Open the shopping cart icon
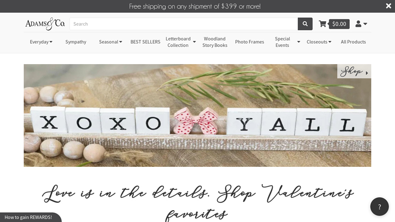 click(322, 24)
